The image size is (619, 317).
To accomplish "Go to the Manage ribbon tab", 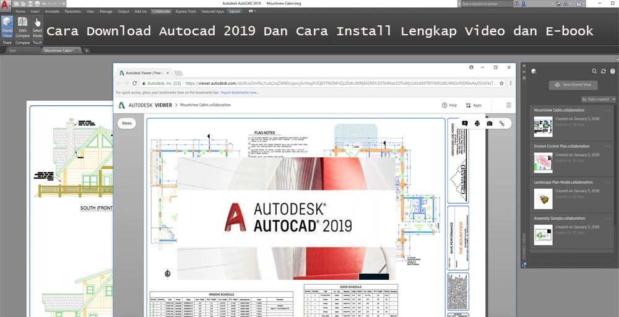I will tap(106, 11).
